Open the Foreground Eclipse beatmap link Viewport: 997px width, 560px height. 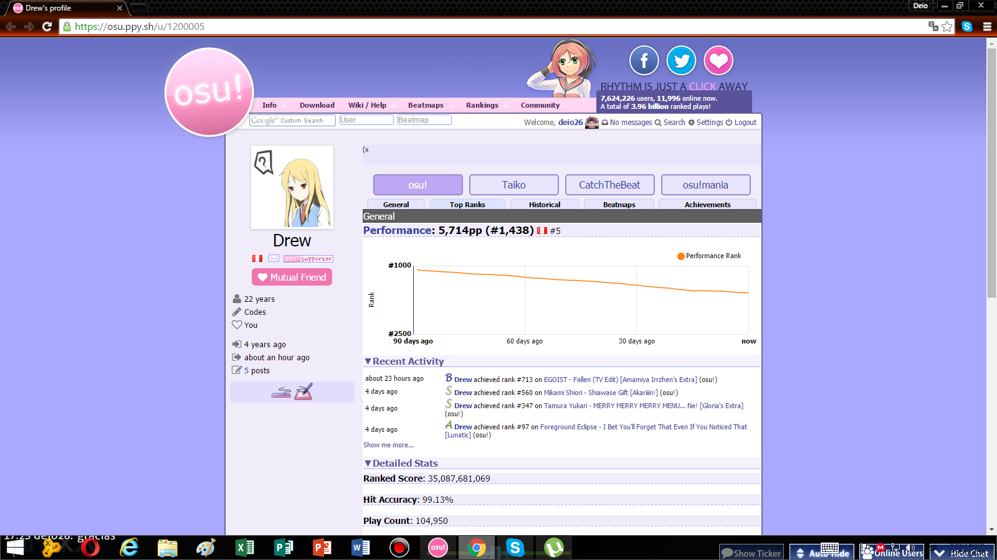644,427
